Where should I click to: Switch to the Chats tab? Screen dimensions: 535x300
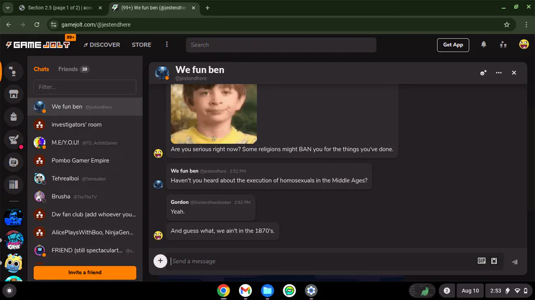(41, 69)
